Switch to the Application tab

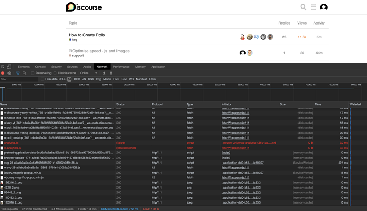pos(158,67)
